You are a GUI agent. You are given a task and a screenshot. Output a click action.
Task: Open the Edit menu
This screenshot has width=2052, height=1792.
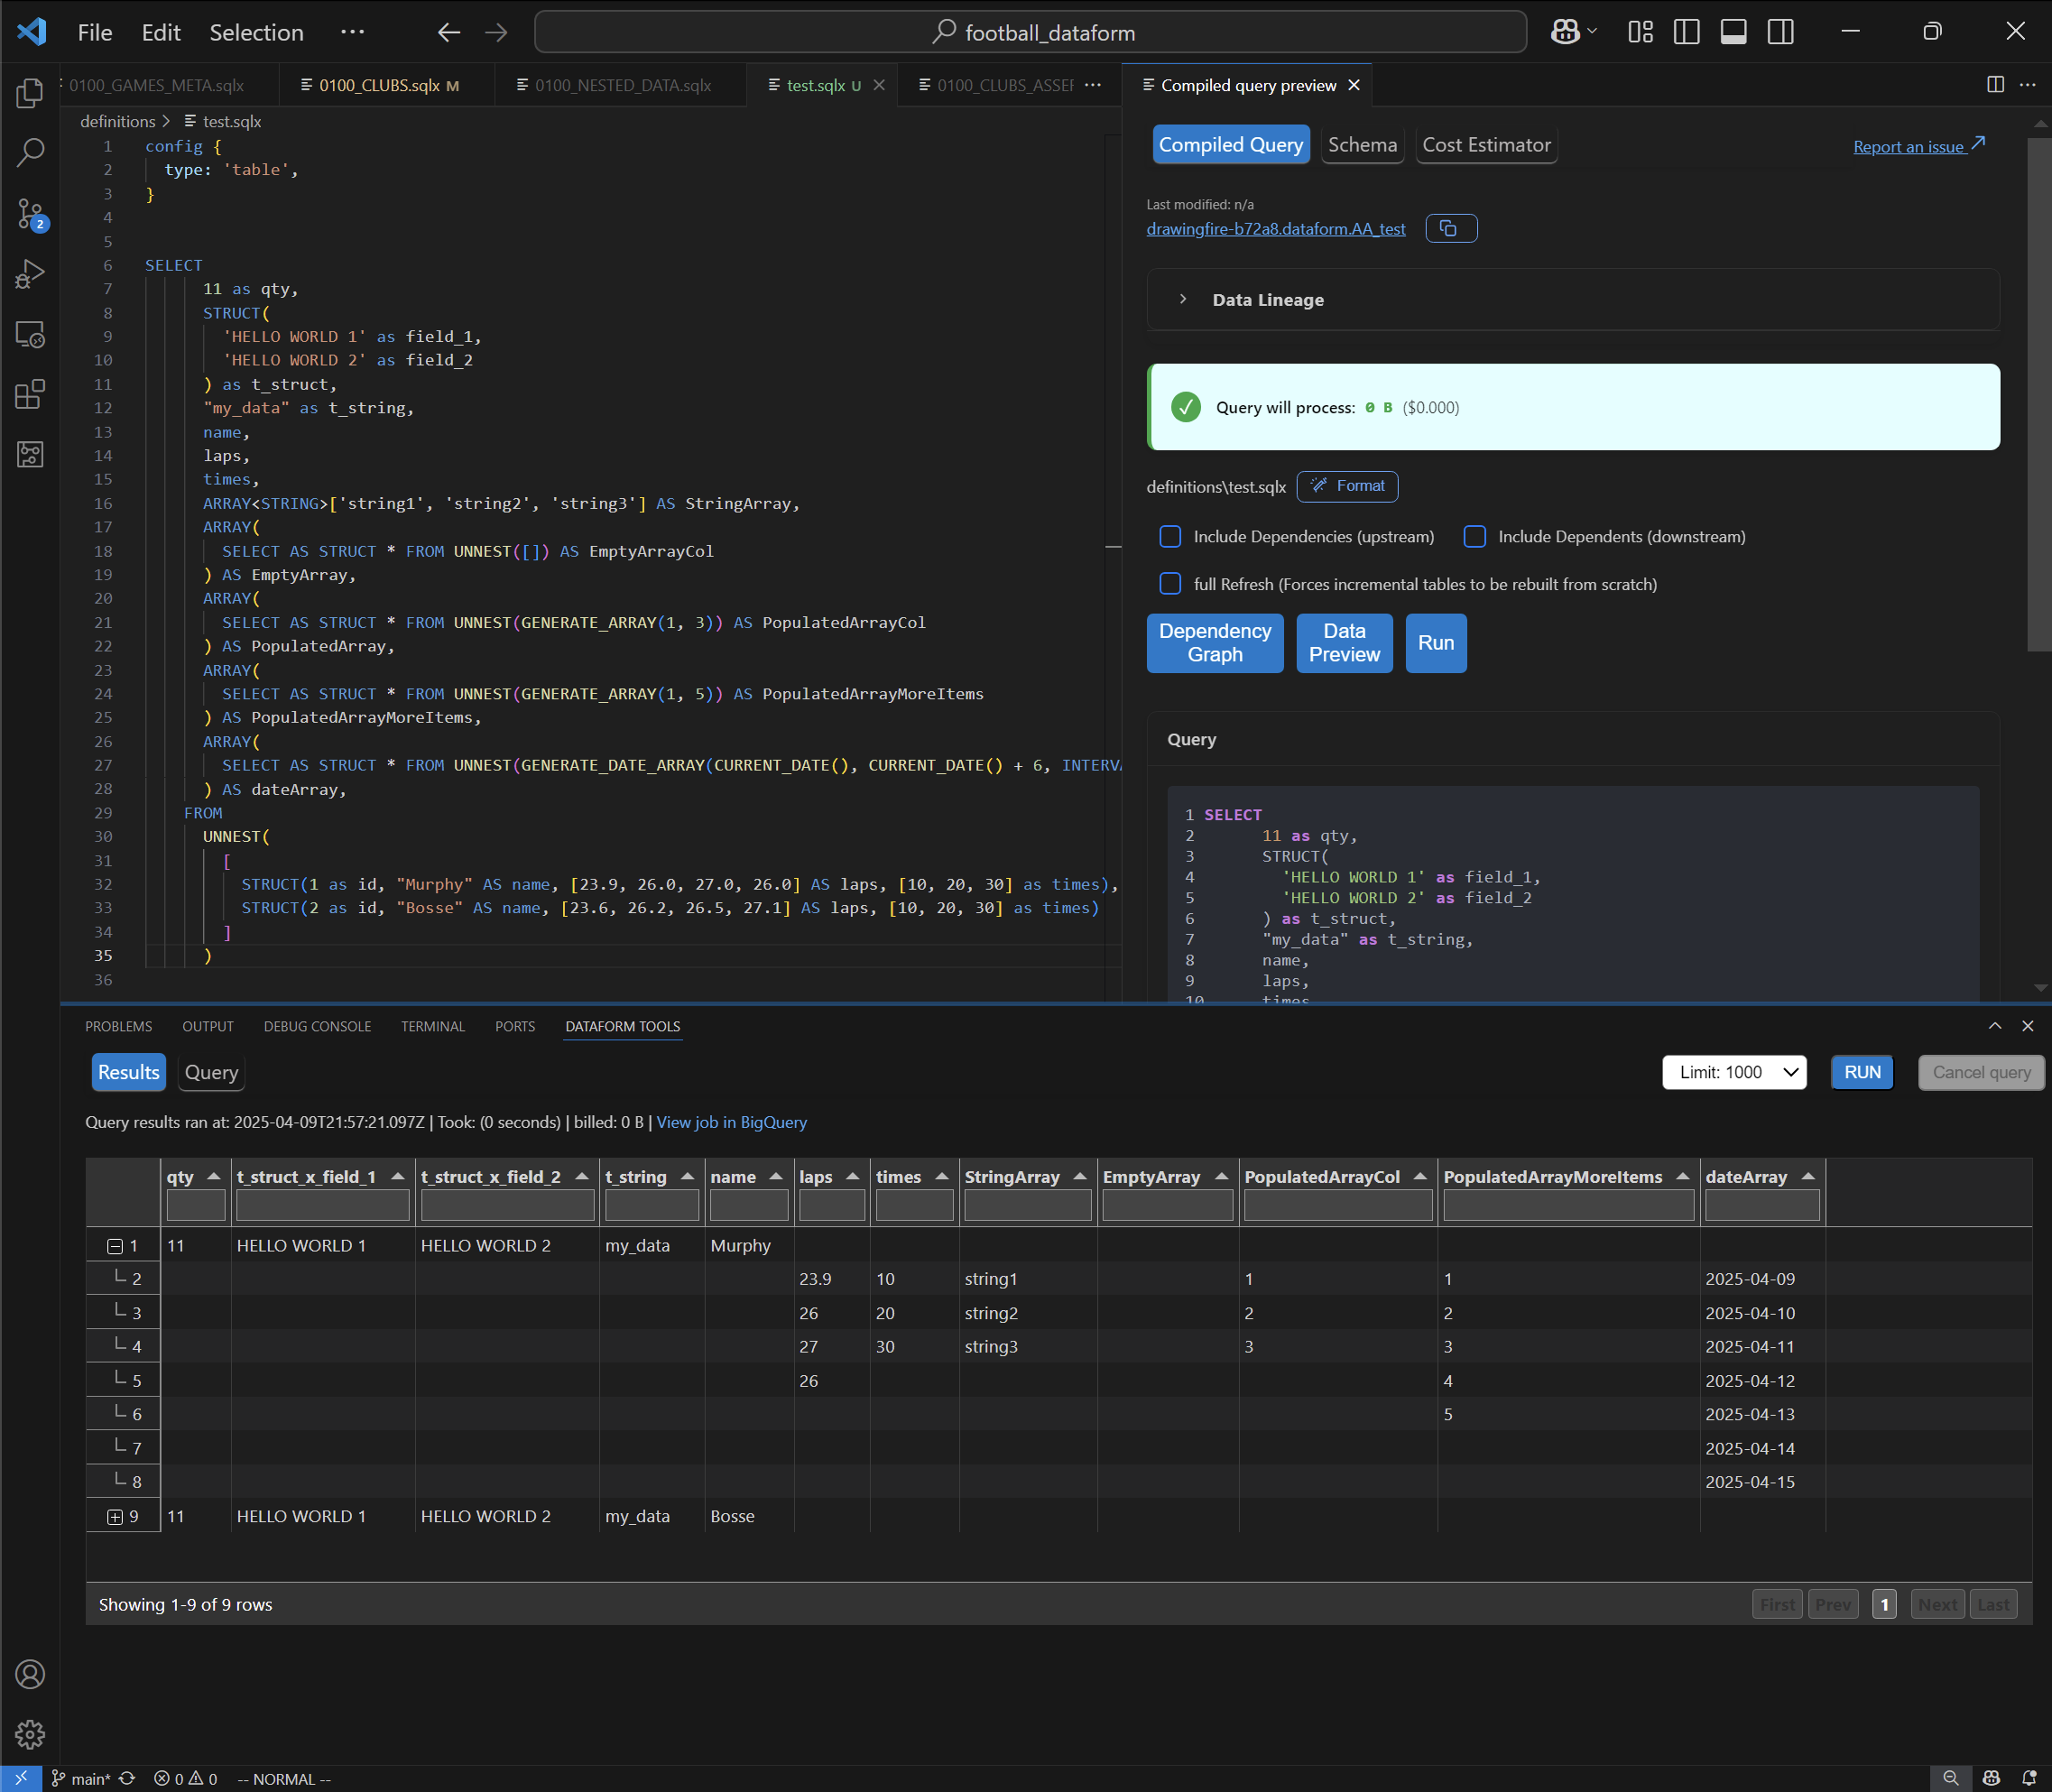[161, 33]
